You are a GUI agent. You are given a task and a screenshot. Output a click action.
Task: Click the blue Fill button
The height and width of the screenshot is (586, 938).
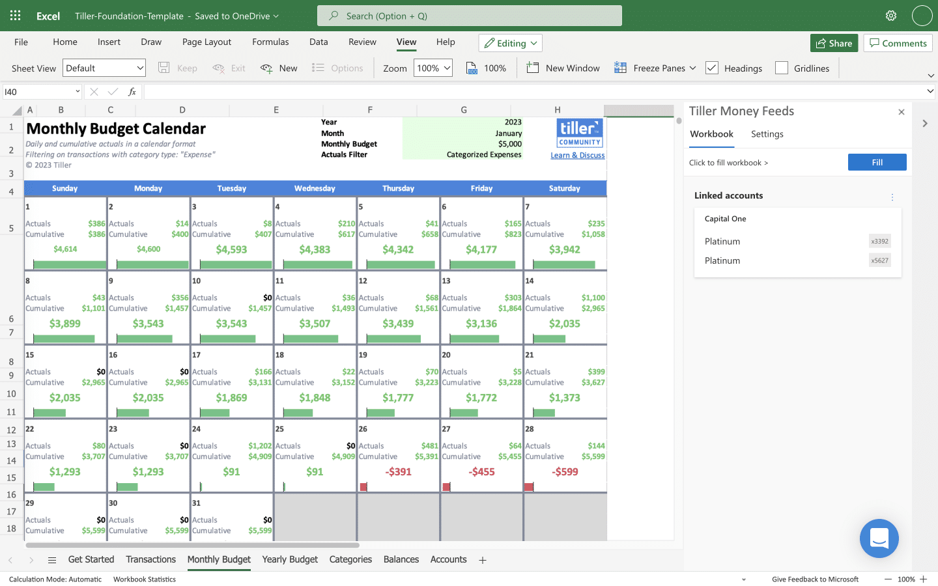877,162
